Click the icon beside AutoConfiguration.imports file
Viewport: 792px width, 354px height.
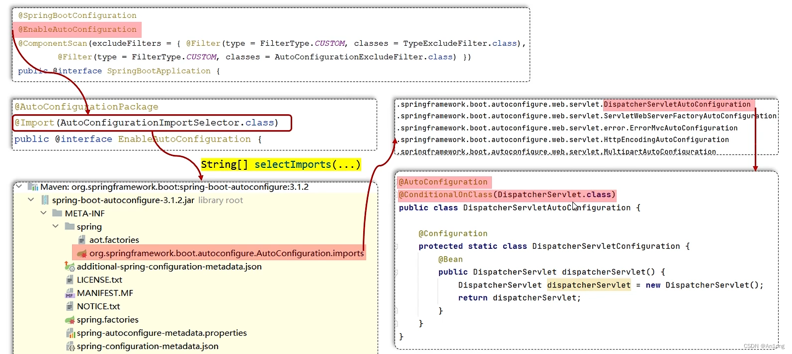82,253
